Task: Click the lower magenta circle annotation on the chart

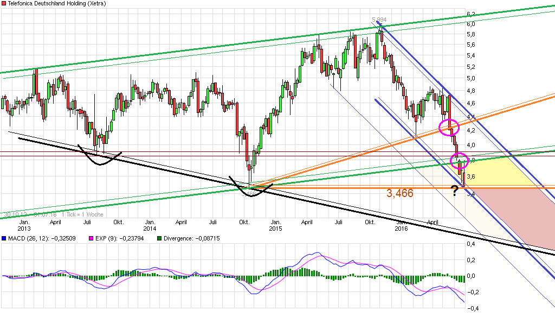Action: pyautogui.click(x=459, y=161)
